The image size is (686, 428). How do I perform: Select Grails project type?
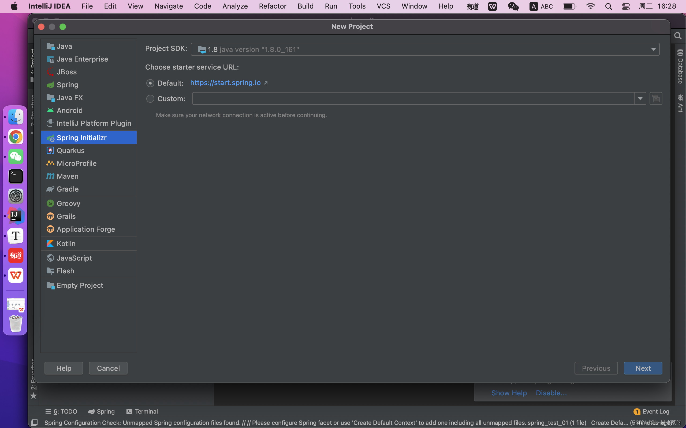coord(88,216)
